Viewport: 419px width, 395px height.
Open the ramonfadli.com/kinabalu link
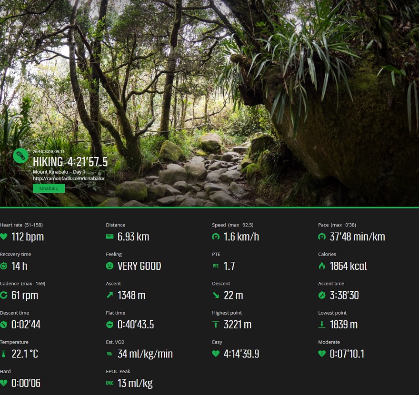(69, 178)
